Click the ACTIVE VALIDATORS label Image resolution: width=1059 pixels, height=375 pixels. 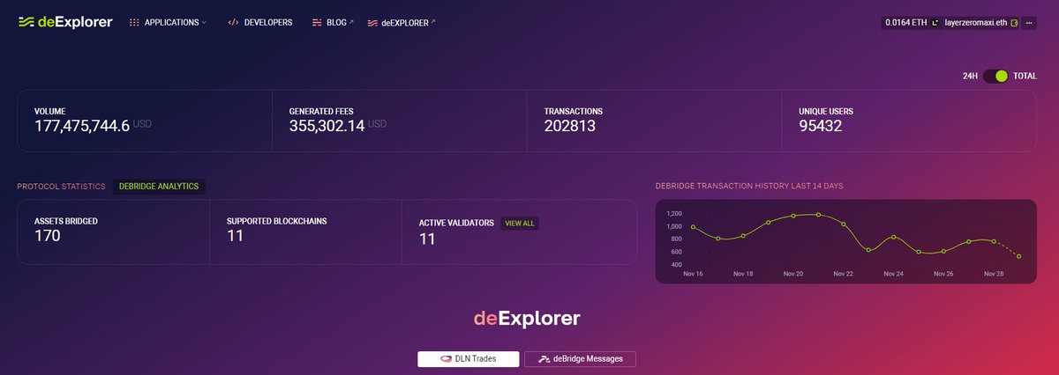click(x=456, y=224)
